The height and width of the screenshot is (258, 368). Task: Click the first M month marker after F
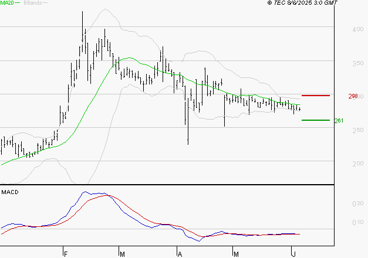coord(122,254)
